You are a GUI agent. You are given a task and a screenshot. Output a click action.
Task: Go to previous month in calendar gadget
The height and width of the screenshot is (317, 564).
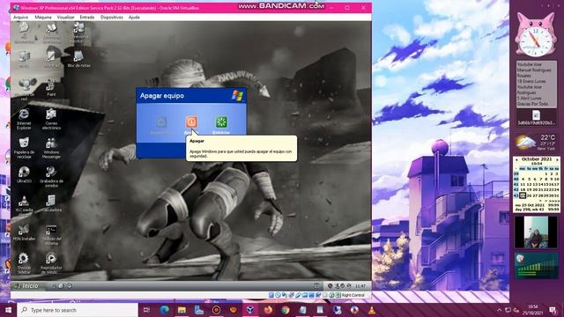click(x=516, y=159)
